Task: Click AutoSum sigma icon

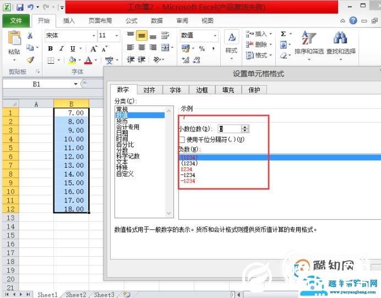Action: coord(283,34)
